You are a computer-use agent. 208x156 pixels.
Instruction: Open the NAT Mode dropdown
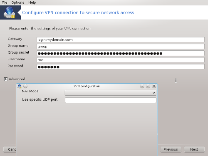click(x=111, y=93)
